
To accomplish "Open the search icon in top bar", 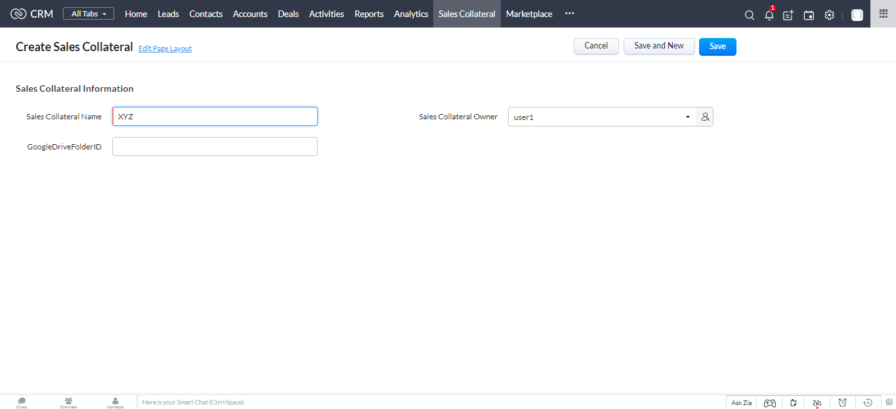I will pos(749,15).
